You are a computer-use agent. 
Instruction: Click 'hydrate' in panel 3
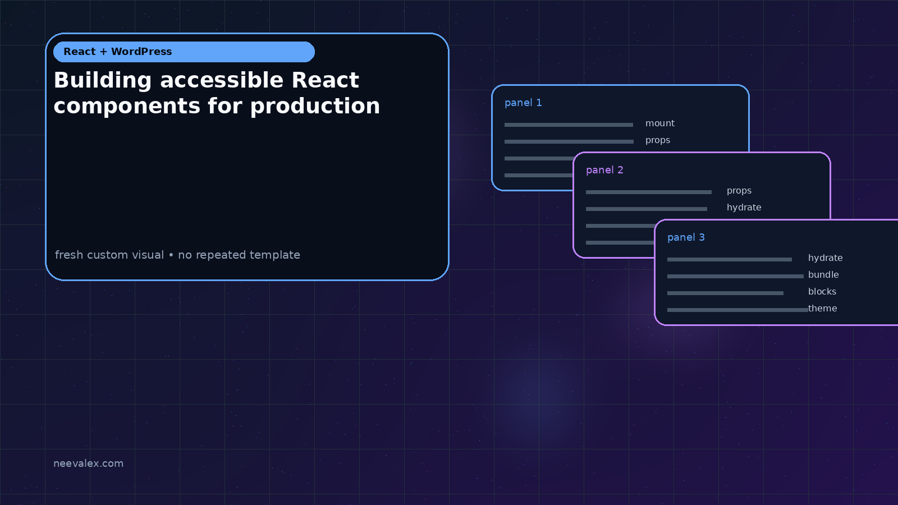826,258
